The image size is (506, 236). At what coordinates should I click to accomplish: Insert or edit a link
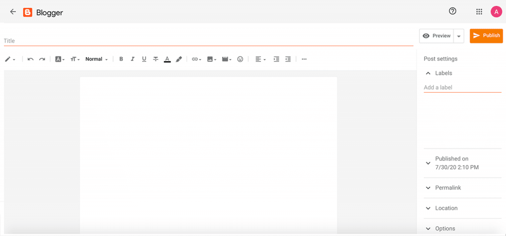point(196,59)
